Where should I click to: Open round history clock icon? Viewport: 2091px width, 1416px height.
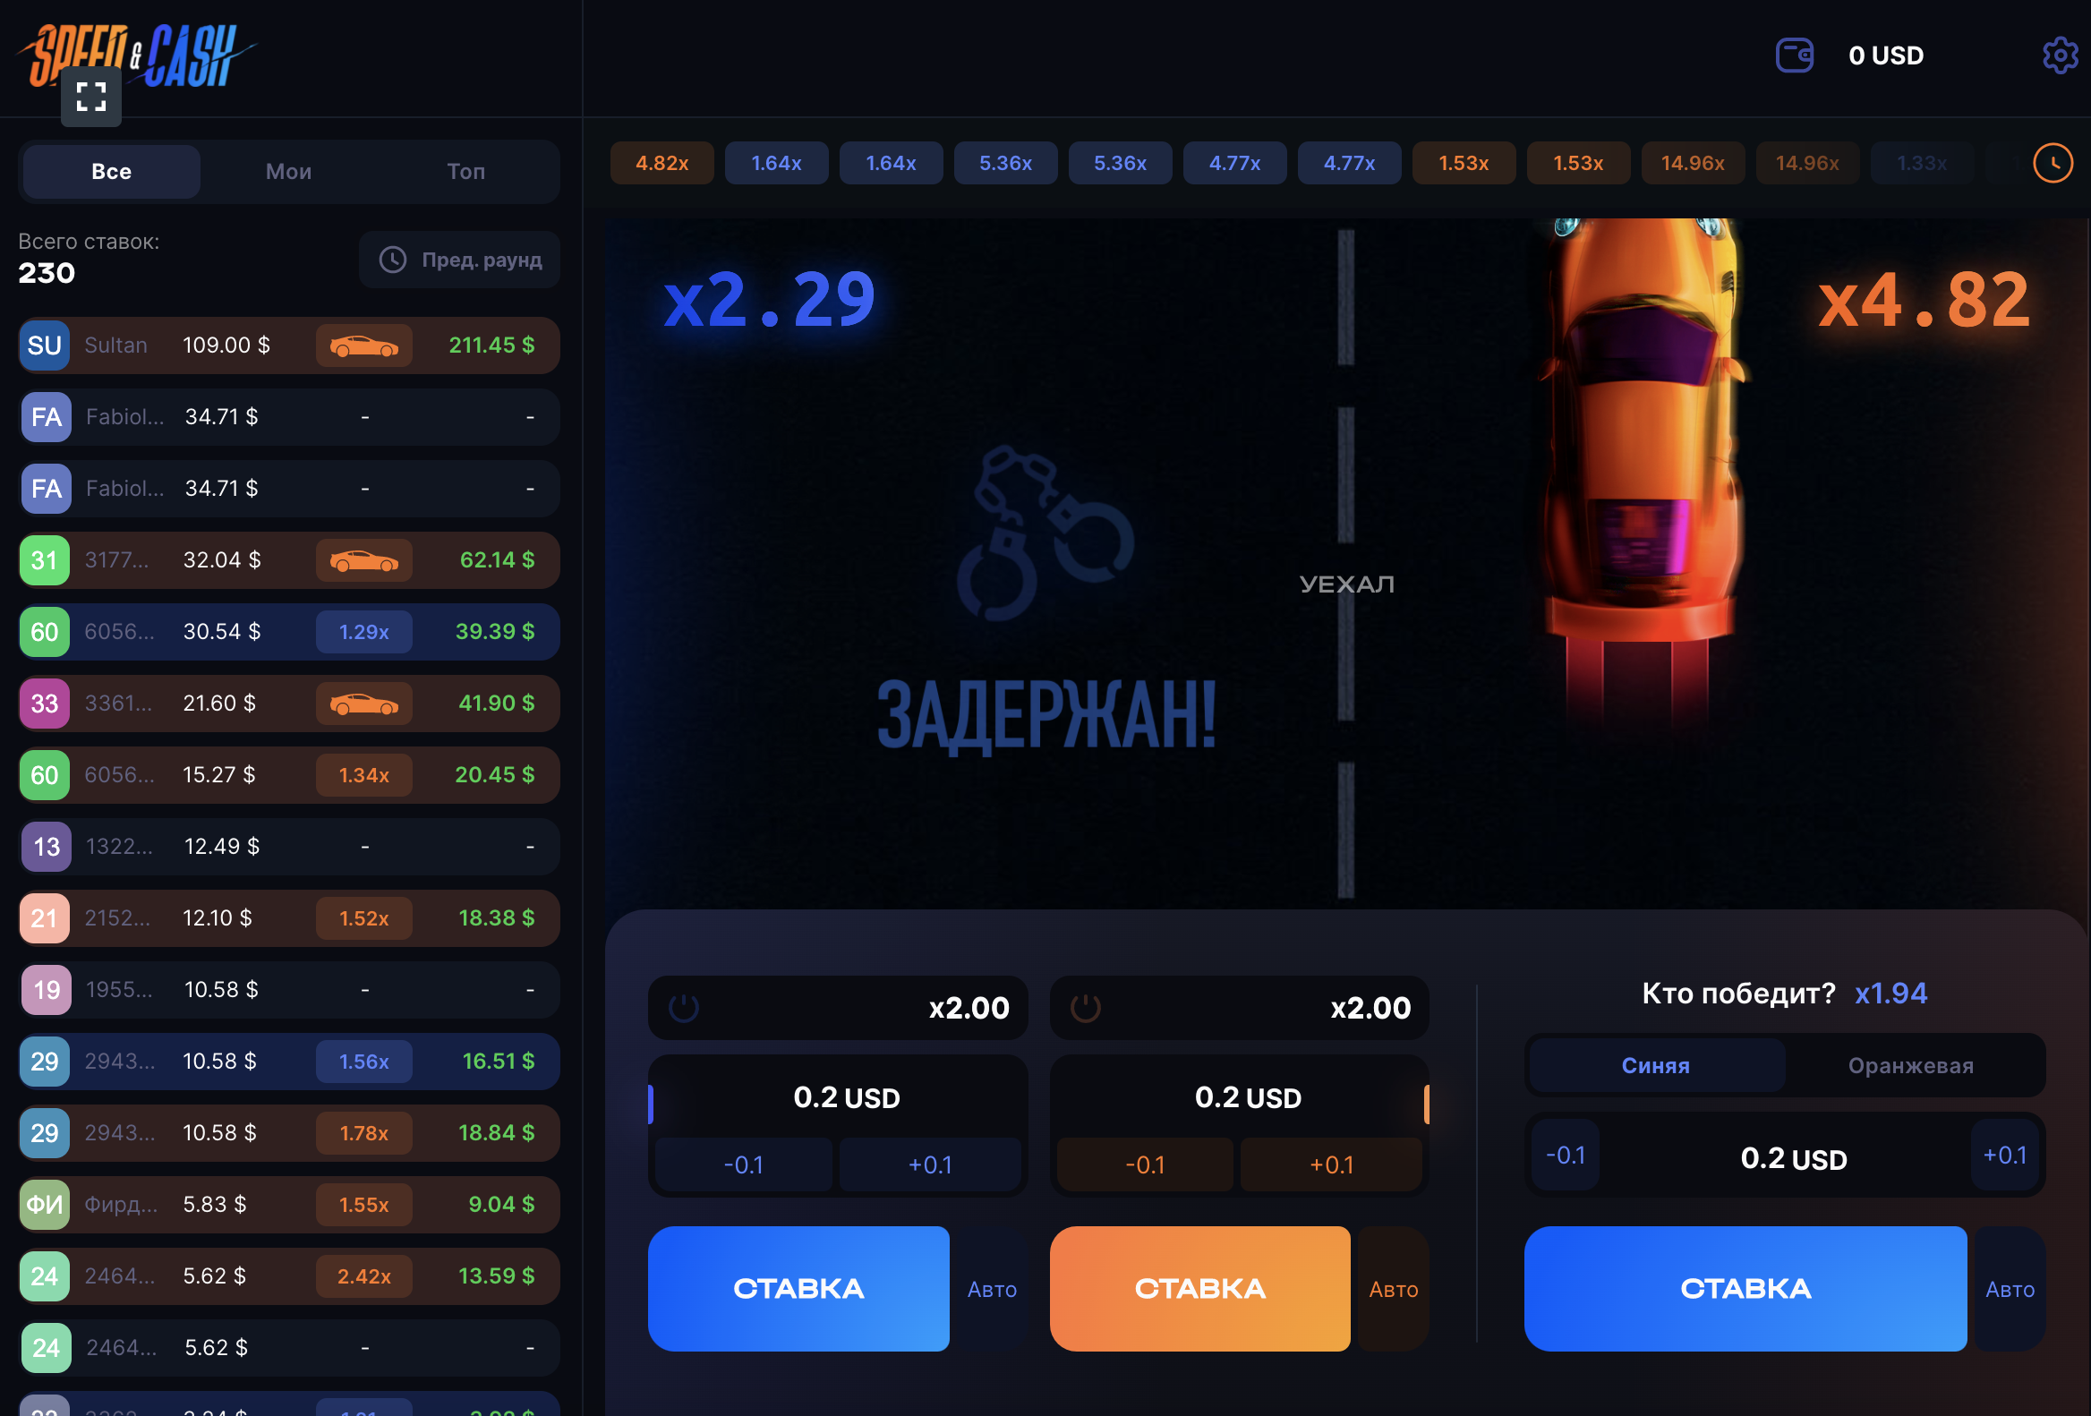(2053, 163)
